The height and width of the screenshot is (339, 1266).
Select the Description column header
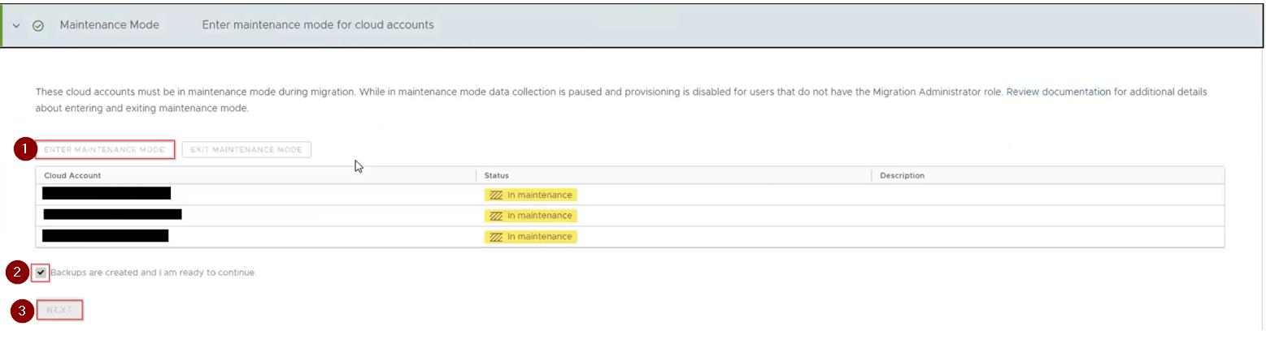pos(902,175)
